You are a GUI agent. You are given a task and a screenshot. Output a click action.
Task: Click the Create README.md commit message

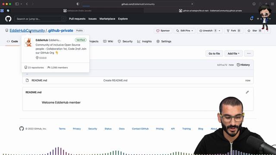pos(115,81)
